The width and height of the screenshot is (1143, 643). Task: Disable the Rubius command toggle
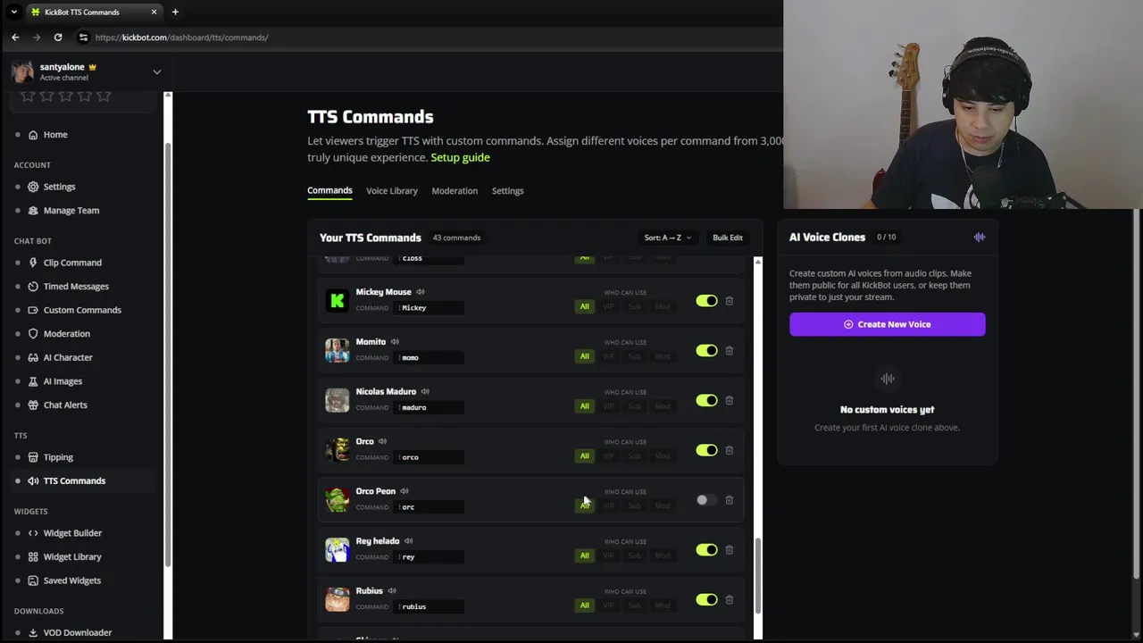(x=706, y=599)
